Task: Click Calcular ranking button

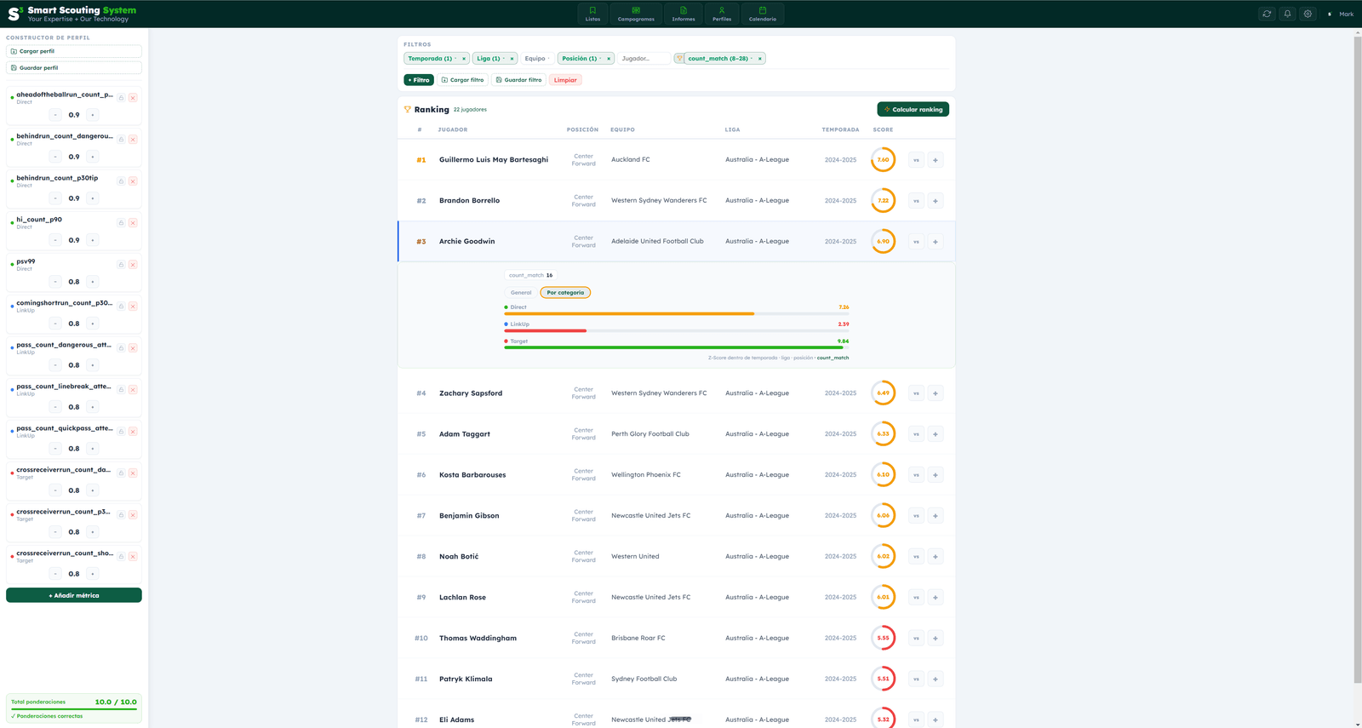Action: click(913, 109)
